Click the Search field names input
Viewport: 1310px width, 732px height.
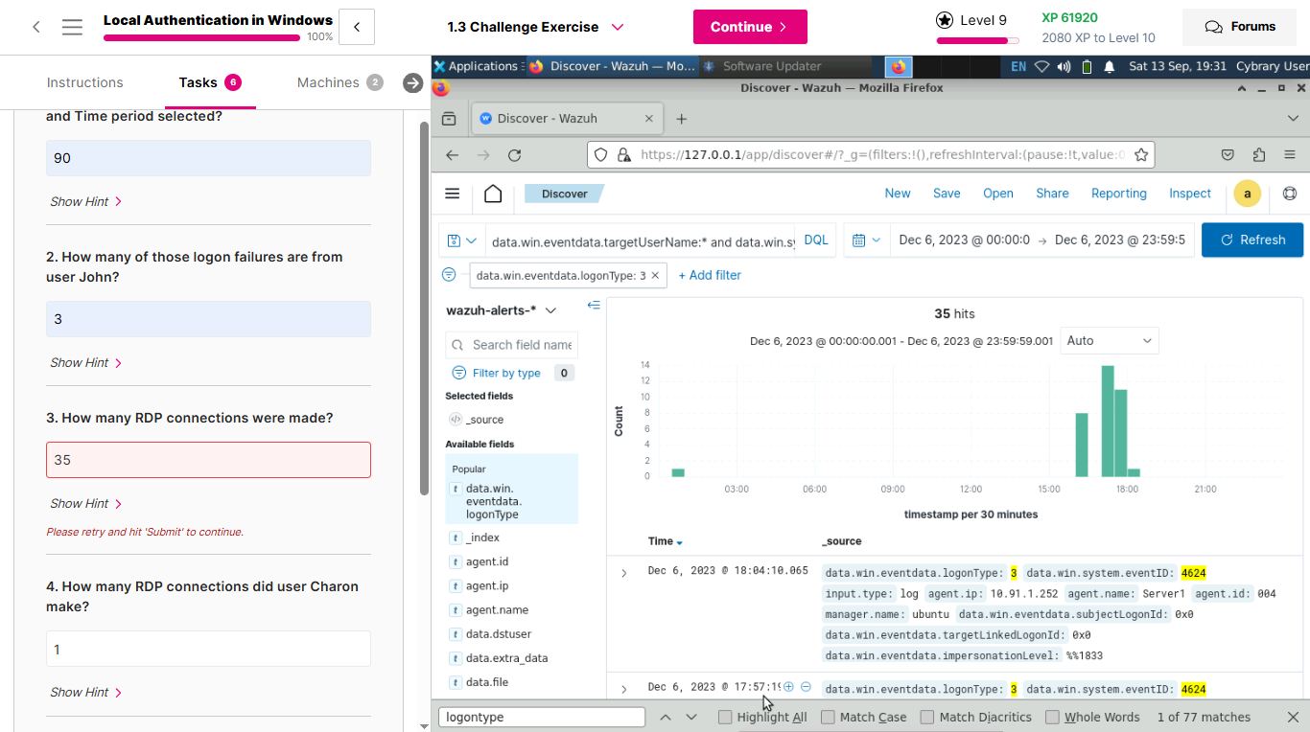(521, 345)
